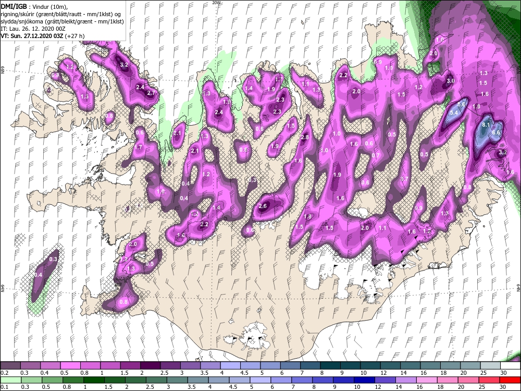Pick the dark green 1 swatch in rain legend

[x=94, y=380]
